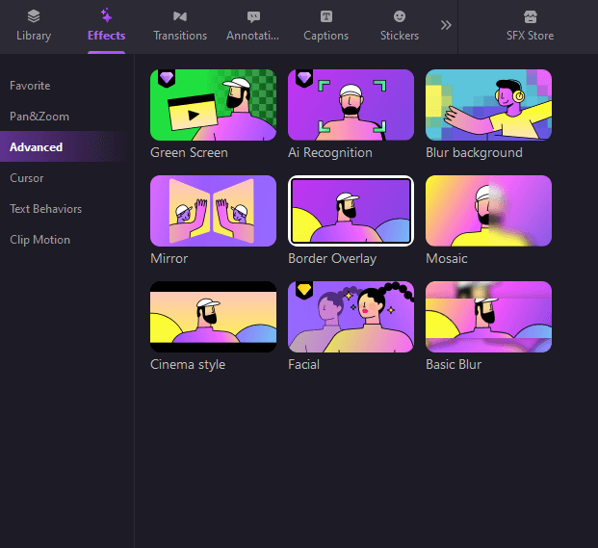The width and height of the screenshot is (598, 548).
Task: Click the Effects tab label text
Action: 106,36
